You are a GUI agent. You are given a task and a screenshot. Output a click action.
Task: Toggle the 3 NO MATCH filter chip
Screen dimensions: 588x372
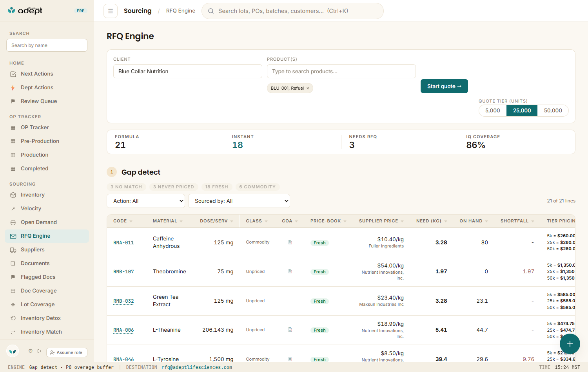tap(126, 187)
